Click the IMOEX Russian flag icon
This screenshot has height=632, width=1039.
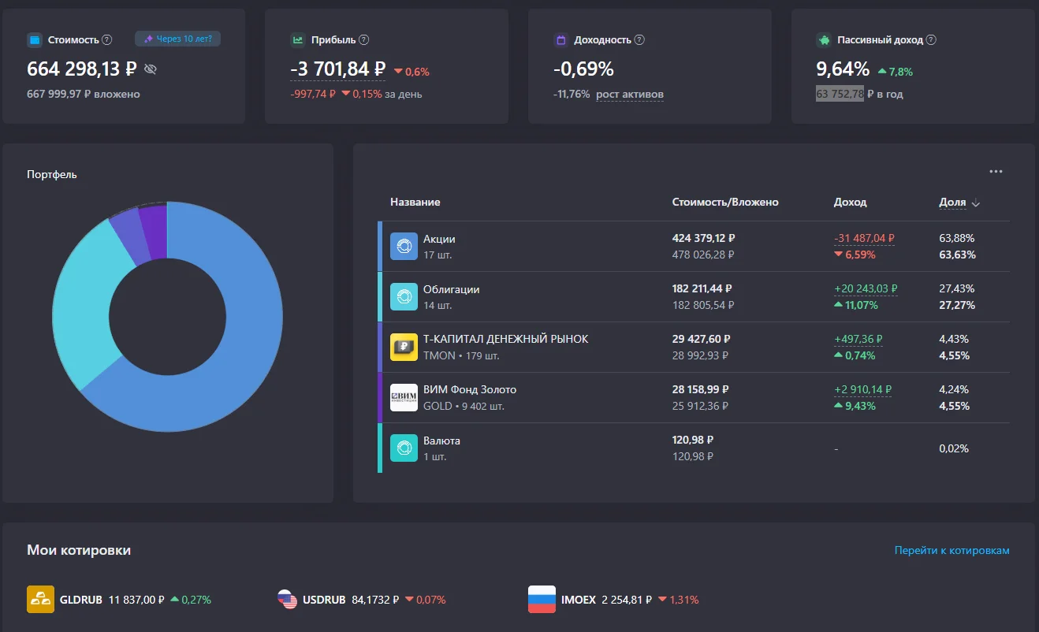[542, 599]
